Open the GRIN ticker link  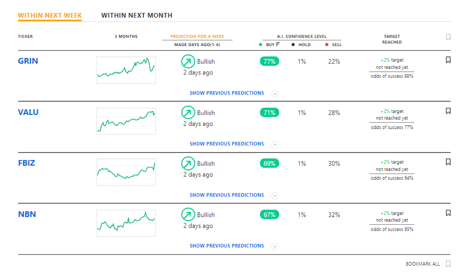pos(28,61)
